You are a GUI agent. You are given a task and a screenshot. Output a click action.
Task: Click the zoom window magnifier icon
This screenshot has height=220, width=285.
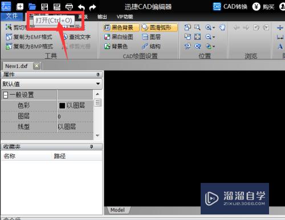point(197,27)
